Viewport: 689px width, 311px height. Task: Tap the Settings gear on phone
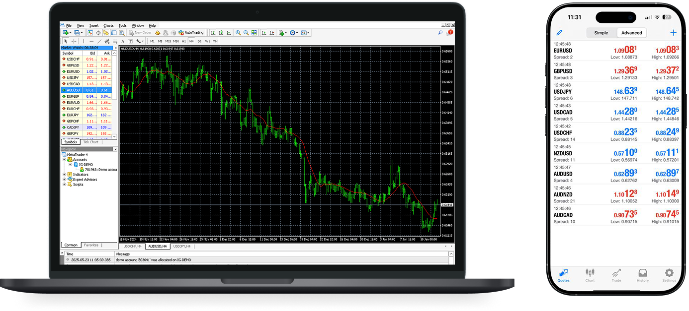(x=669, y=274)
